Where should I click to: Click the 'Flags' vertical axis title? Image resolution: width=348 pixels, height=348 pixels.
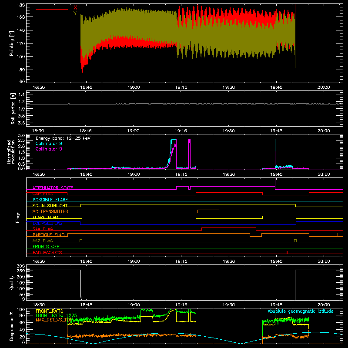coord(18,217)
